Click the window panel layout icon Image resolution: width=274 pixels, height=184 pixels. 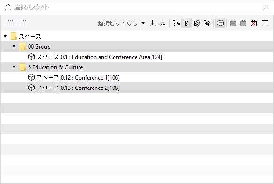click(265, 23)
